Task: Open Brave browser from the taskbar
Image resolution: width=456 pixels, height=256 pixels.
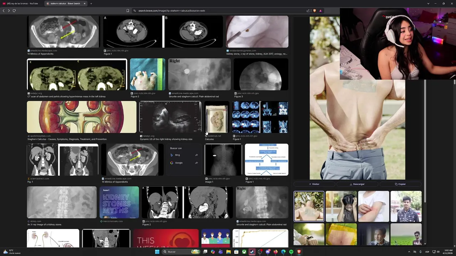Action: (299, 252)
